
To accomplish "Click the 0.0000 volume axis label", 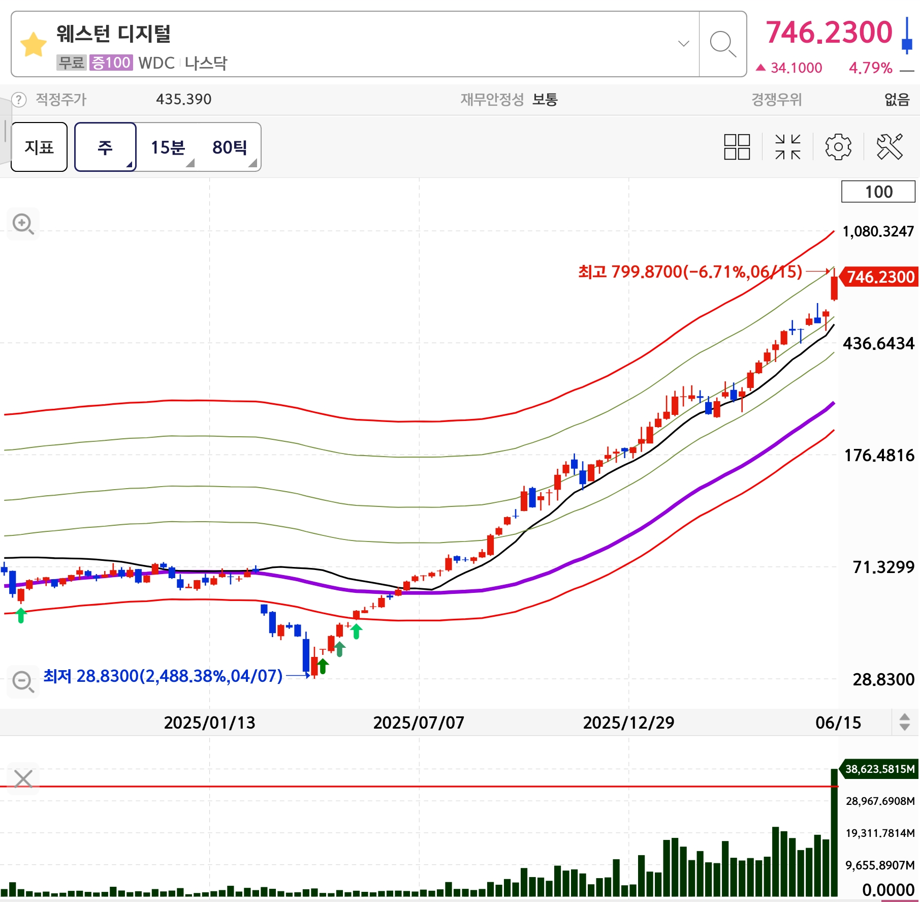I will [889, 890].
